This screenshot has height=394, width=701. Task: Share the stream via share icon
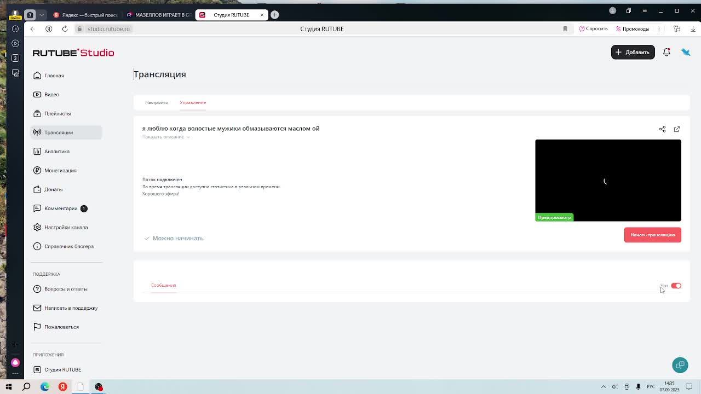(662, 129)
